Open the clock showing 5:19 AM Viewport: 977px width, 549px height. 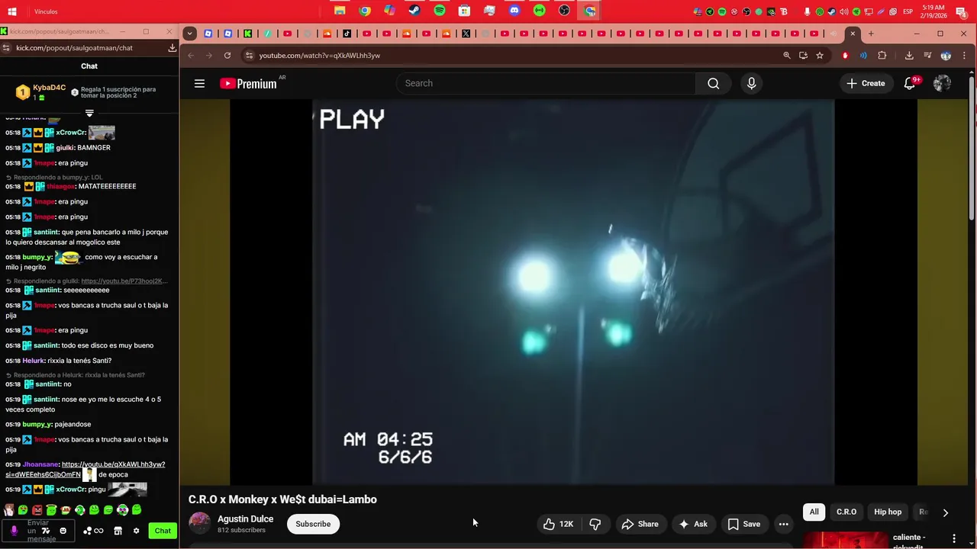[x=935, y=11]
